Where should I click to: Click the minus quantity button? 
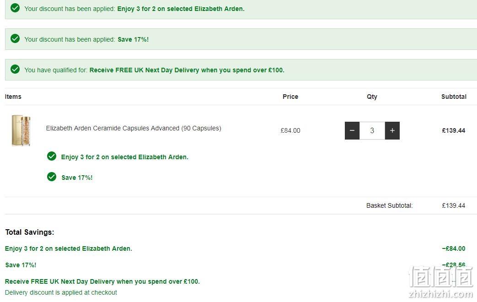352,130
